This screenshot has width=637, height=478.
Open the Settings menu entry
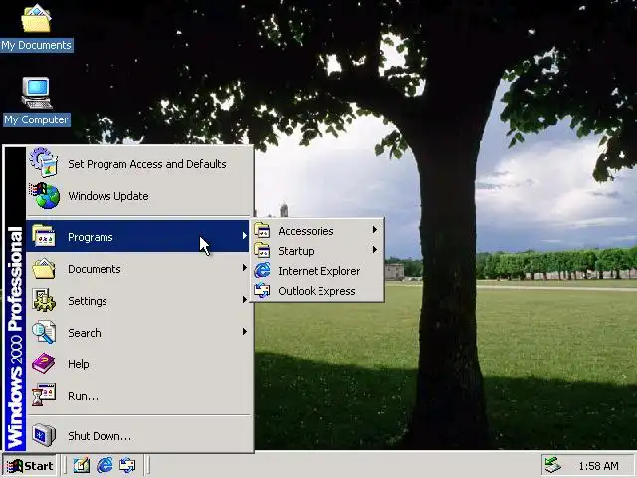137,301
